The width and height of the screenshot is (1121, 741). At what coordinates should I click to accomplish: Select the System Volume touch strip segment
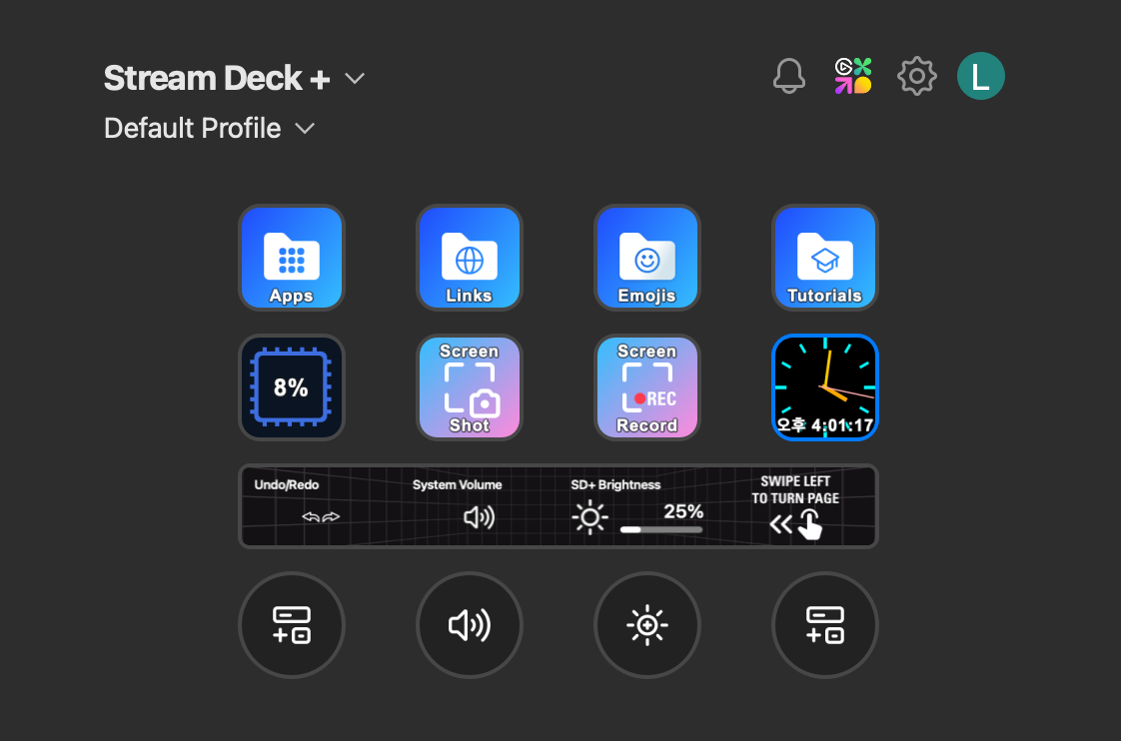pyautogui.click(x=479, y=506)
